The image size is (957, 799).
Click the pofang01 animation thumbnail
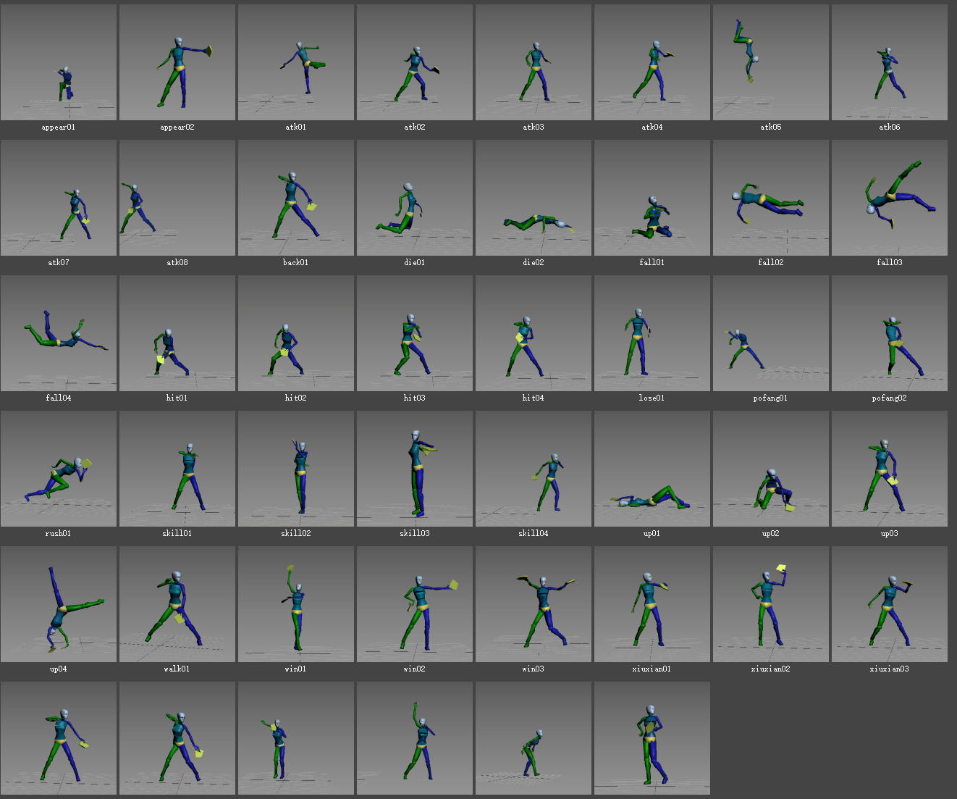point(771,333)
